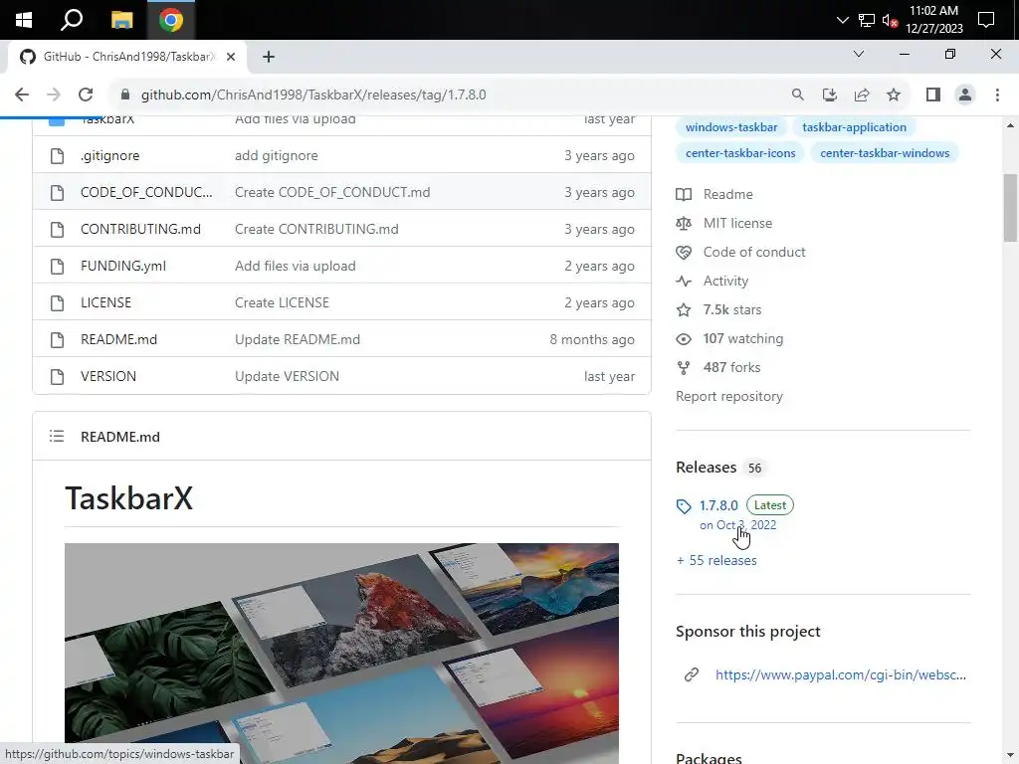Open commit 'Update README.md'
This screenshot has height=764, width=1019.
tap(297, 340)
